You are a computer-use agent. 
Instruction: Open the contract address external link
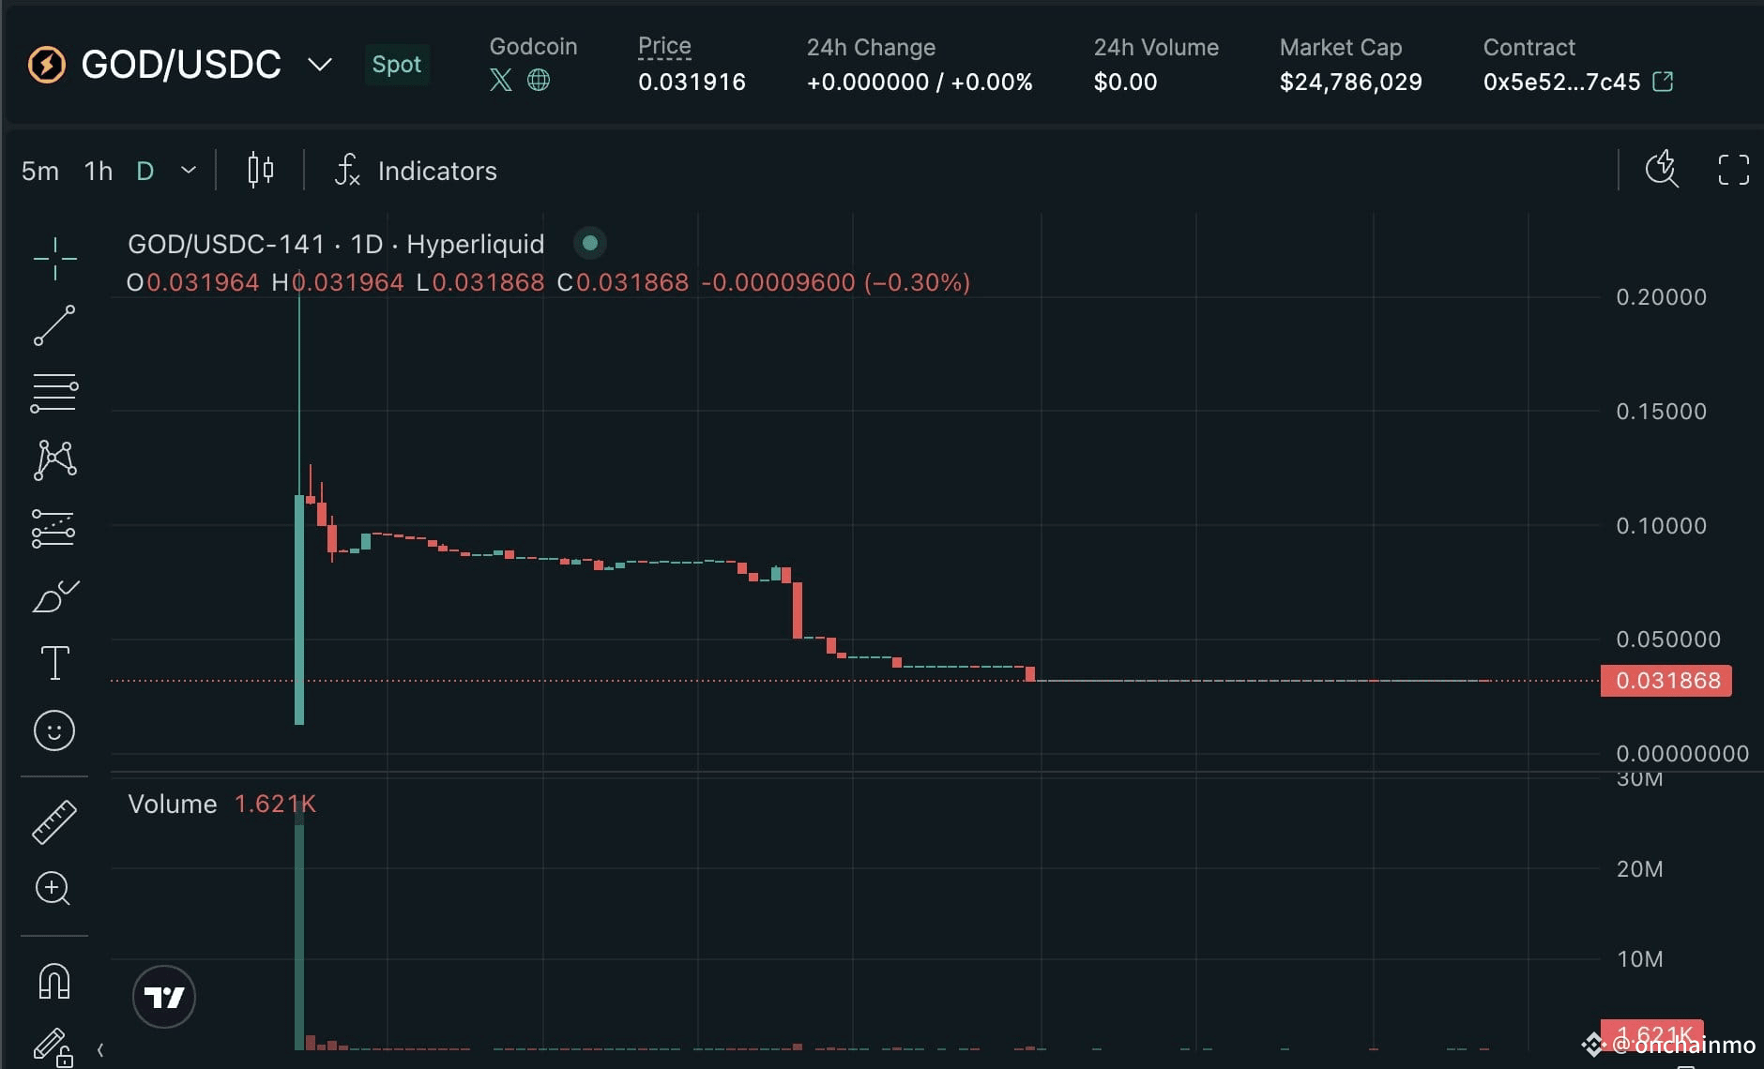[1663, 82]
